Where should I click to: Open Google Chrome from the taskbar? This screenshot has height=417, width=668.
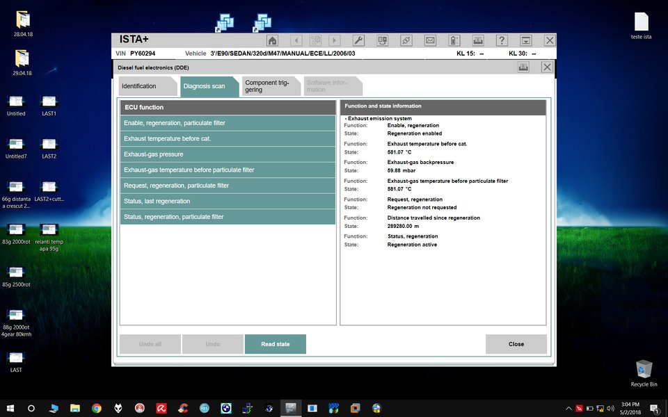click(x=97, y=408)
